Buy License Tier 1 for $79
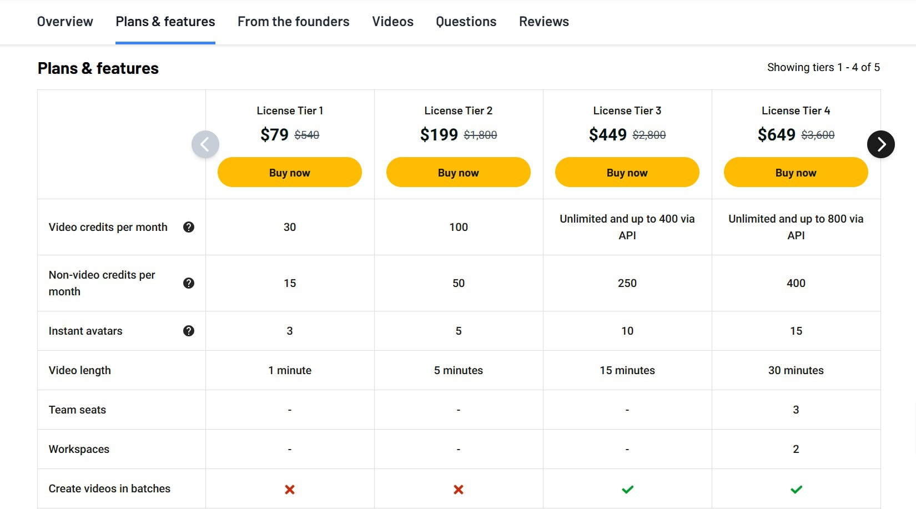Screen dimensions: 916x509 (290, 173)
